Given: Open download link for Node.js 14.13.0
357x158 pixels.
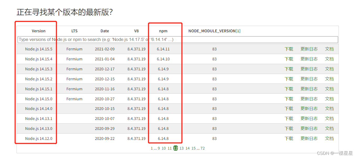Looking at the screenshot, I should 289,129.
